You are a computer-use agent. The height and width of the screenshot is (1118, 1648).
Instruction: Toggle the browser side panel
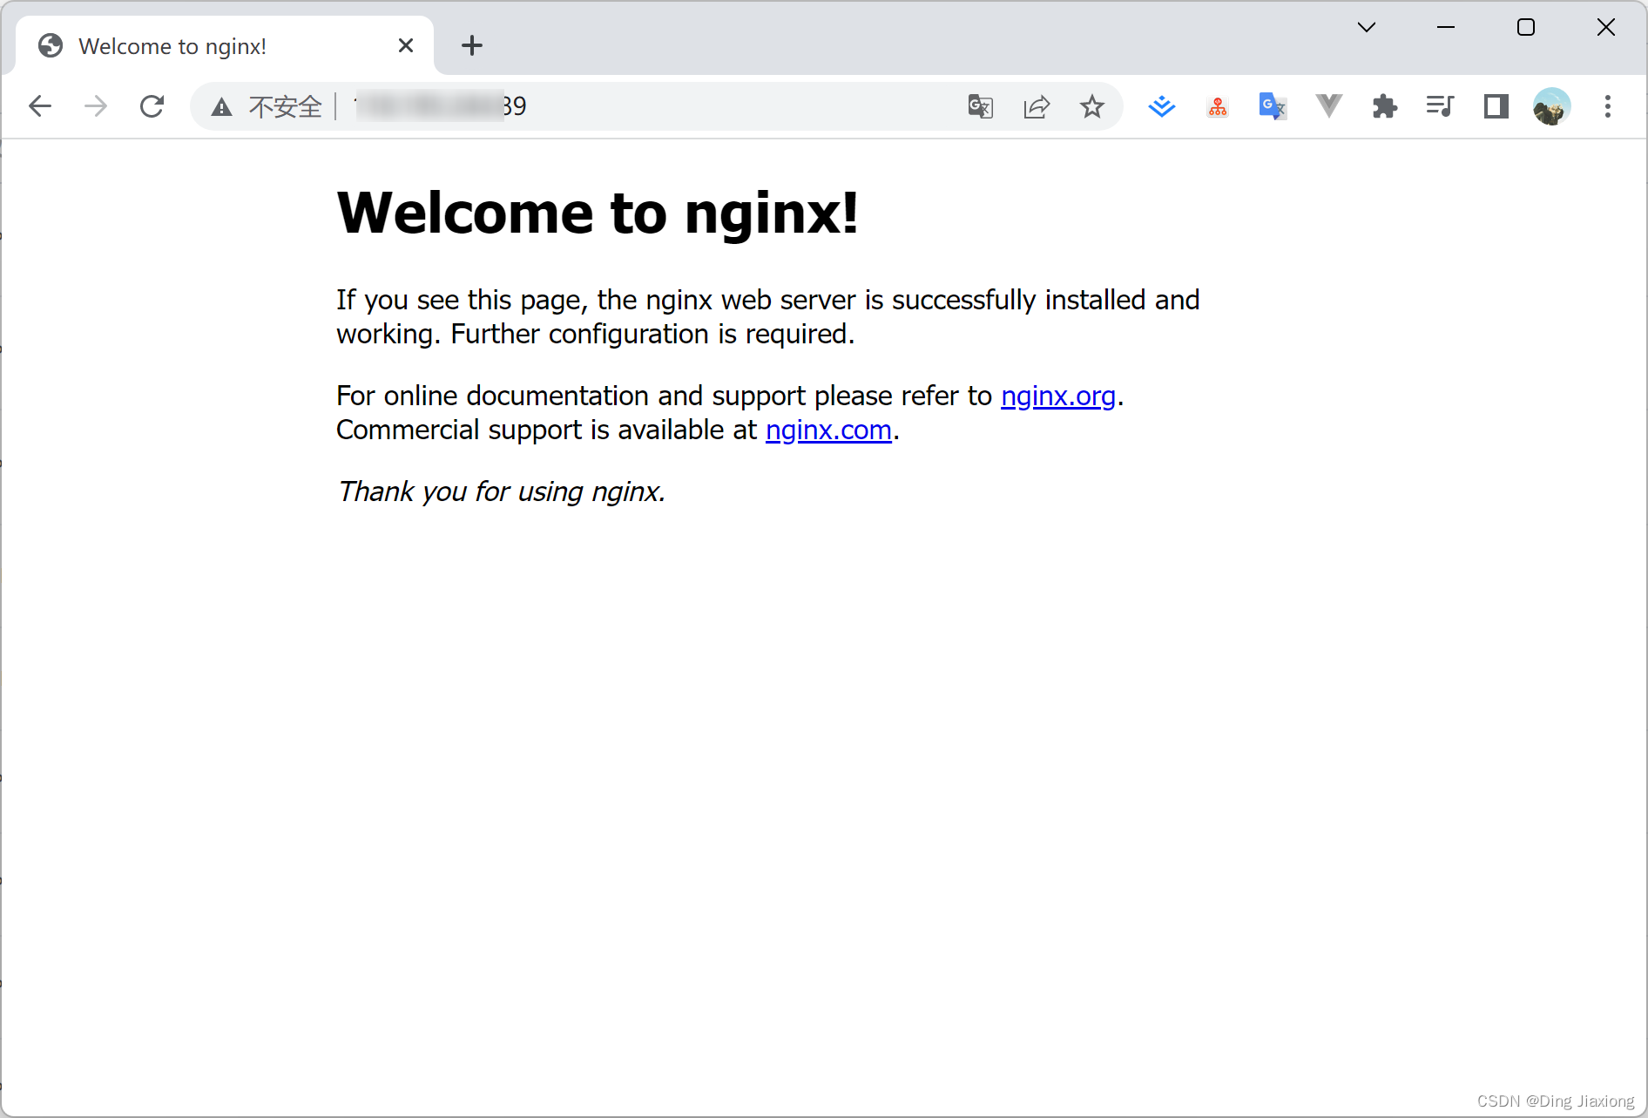point(1496,106)
